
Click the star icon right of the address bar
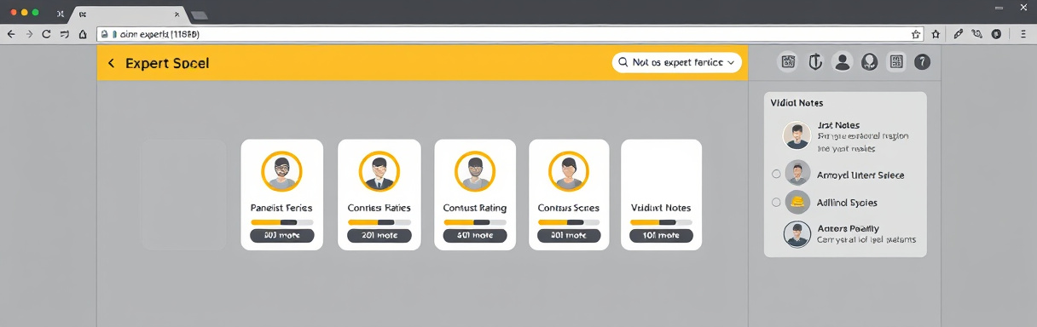[936, 34]
